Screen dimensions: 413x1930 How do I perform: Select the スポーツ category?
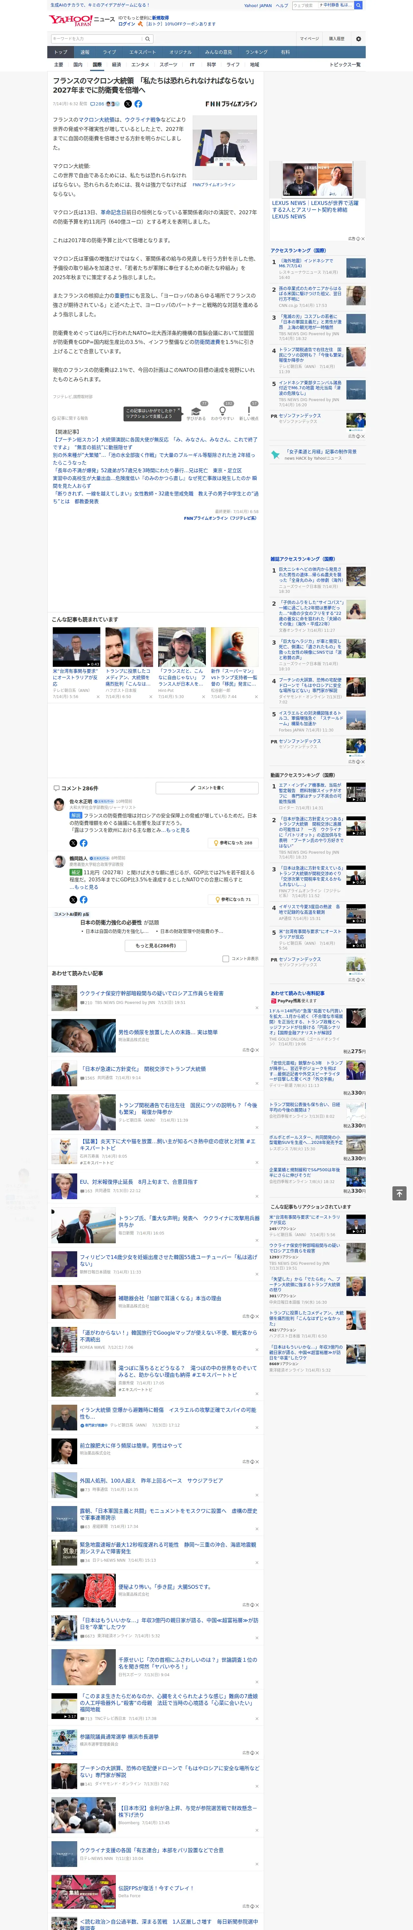pyautogui.click(x=169, y=64)
